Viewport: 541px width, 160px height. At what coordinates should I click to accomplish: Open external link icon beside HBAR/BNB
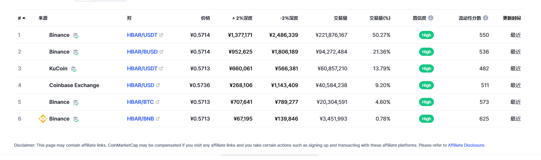click(158, 119)
